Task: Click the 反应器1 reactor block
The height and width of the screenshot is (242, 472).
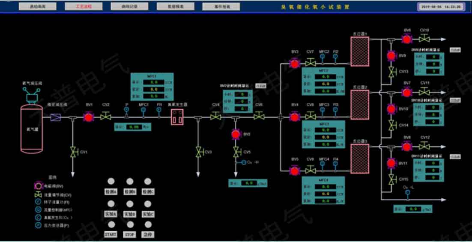Action: (x=359, y=51)
